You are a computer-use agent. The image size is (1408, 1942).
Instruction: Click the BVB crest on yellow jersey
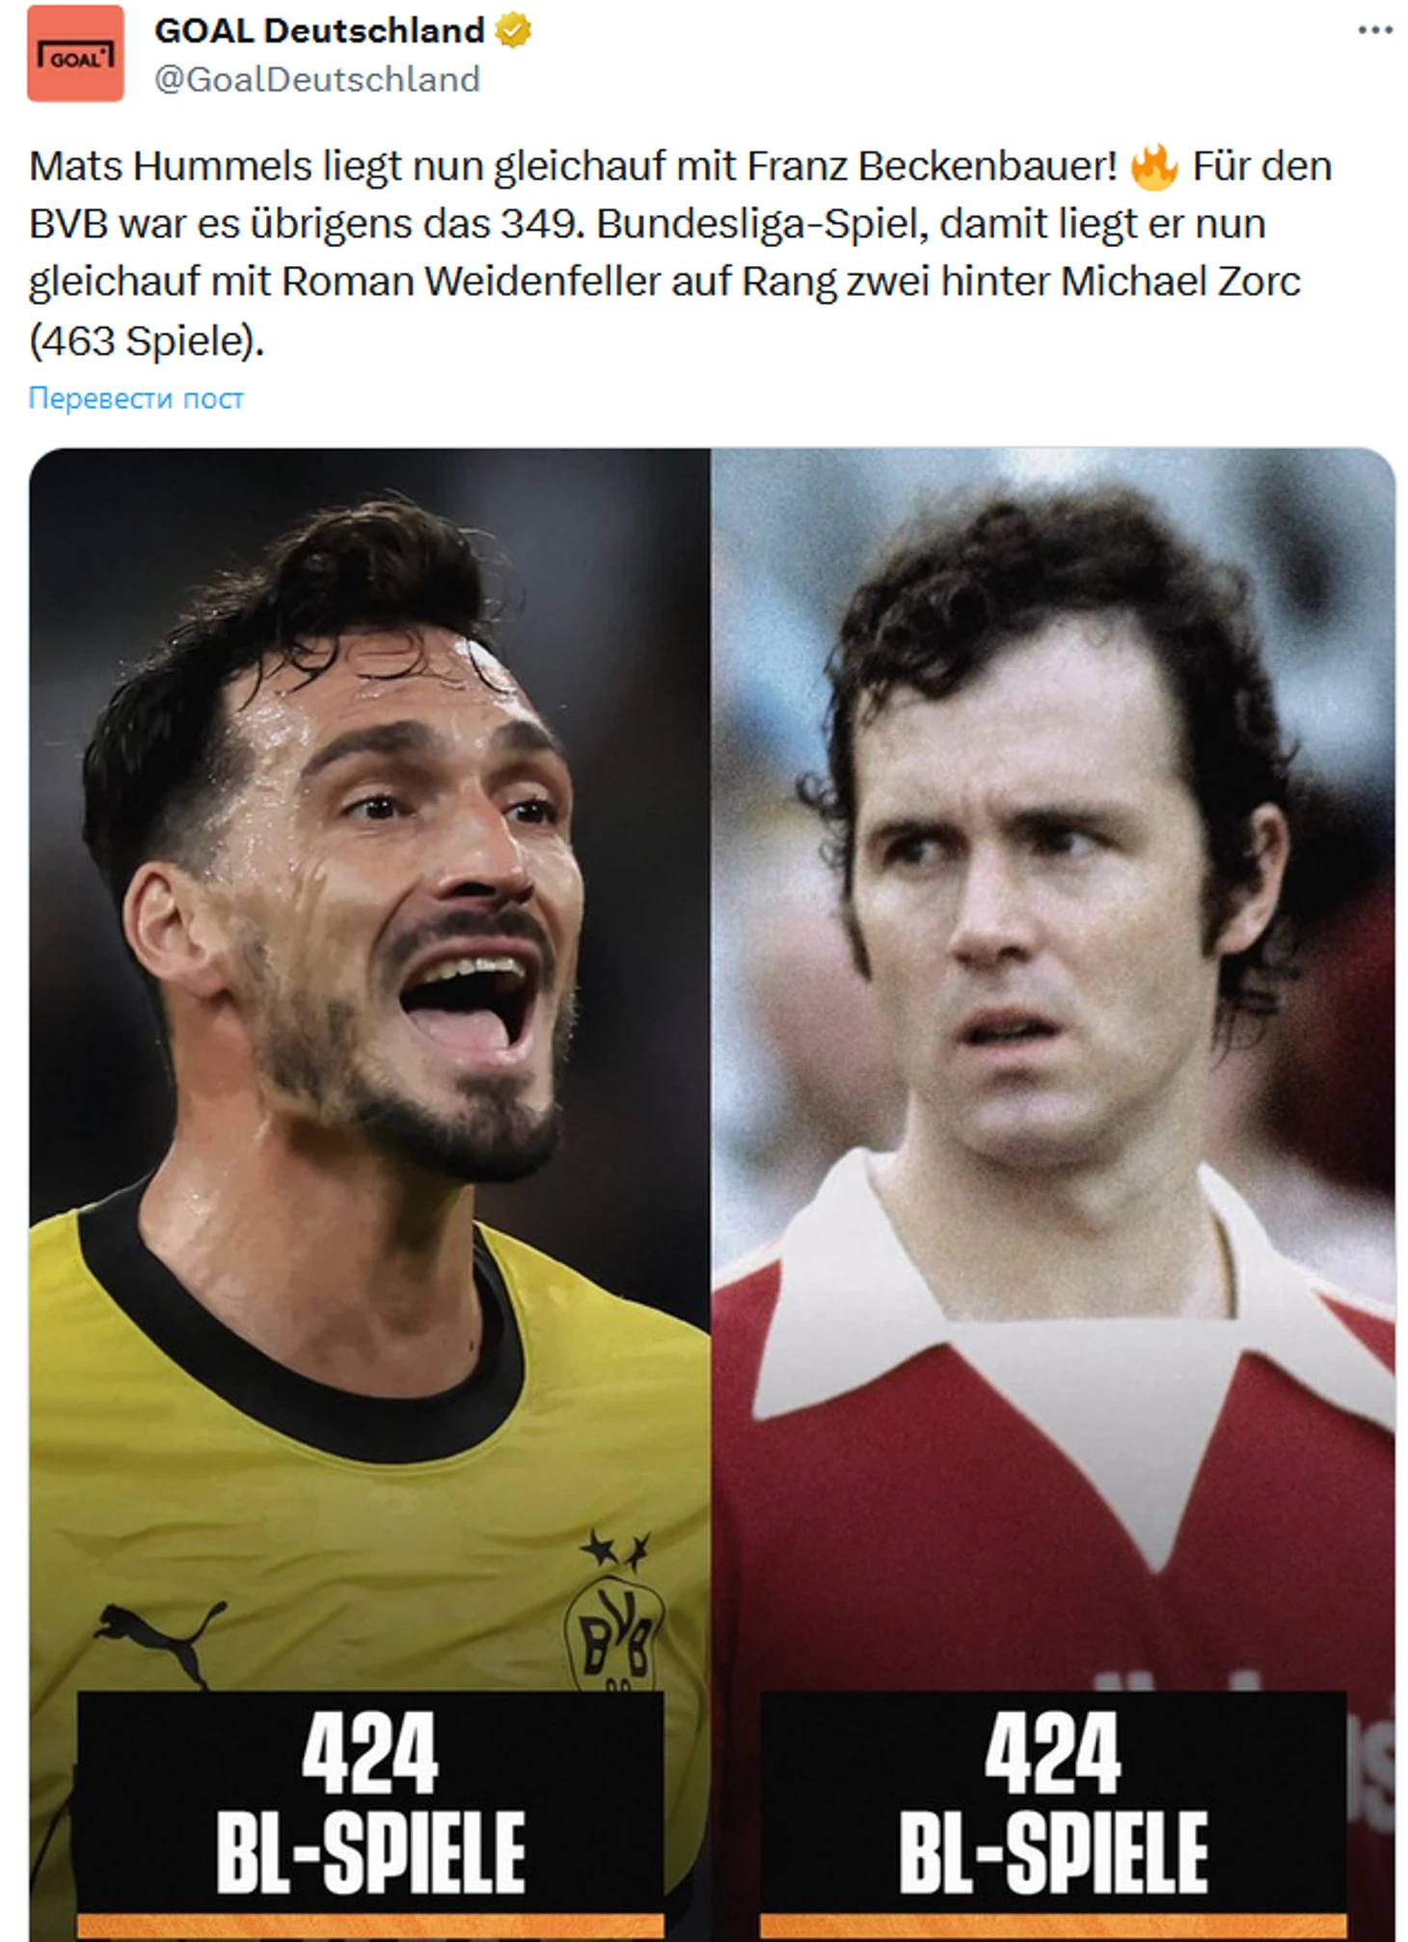613,1631
